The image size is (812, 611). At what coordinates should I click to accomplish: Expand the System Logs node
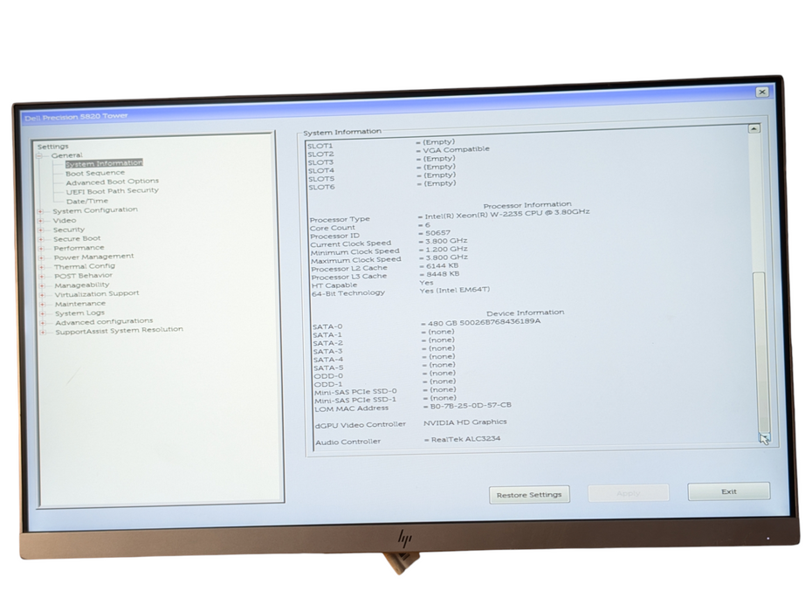point(43,313)
